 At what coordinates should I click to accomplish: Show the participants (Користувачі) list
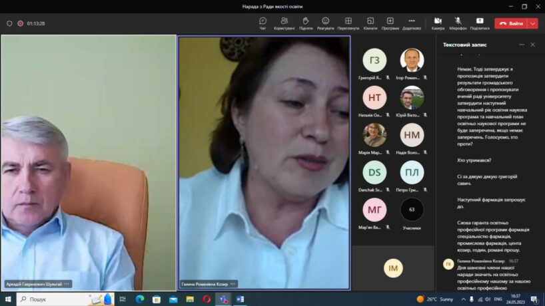[284, 23]
